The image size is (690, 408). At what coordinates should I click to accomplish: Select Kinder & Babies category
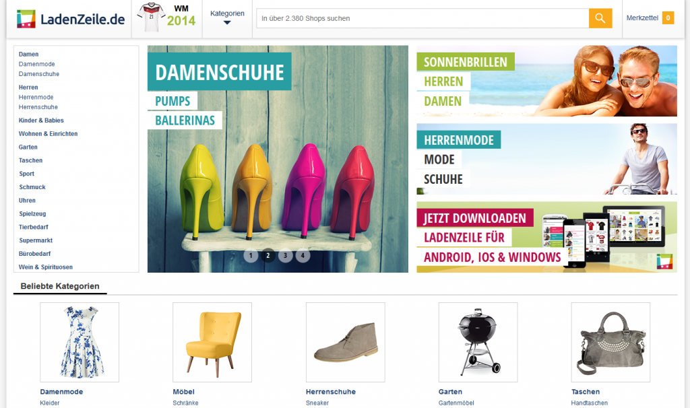click(41, 120)
